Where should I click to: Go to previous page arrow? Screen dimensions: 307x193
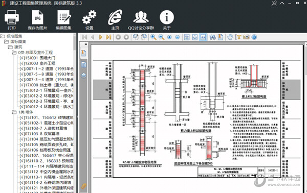[93, 37]
